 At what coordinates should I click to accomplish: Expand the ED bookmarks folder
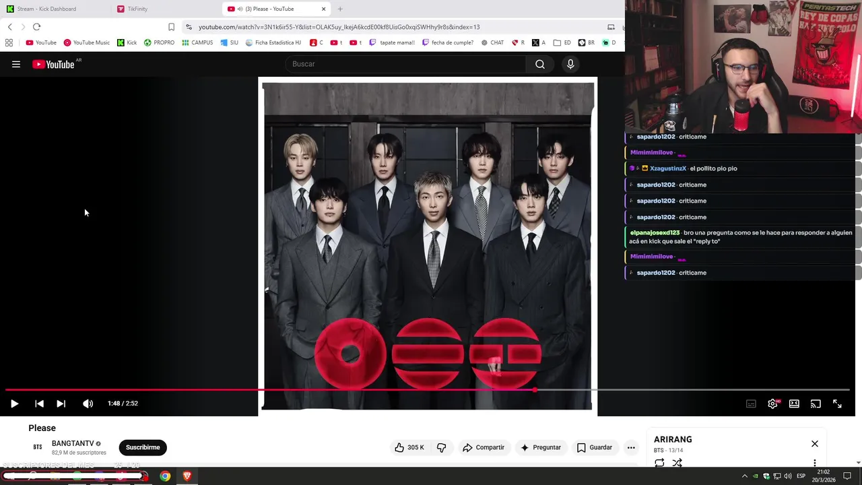562,42
